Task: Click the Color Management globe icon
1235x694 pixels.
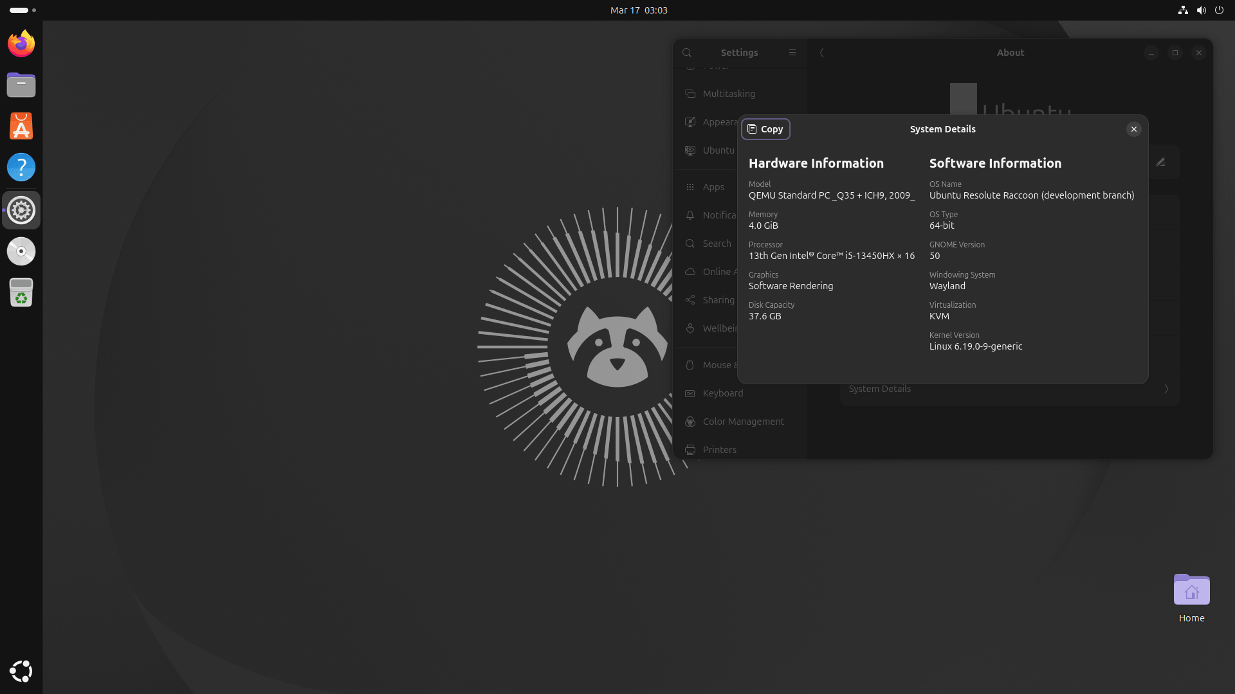Action: 690,422
